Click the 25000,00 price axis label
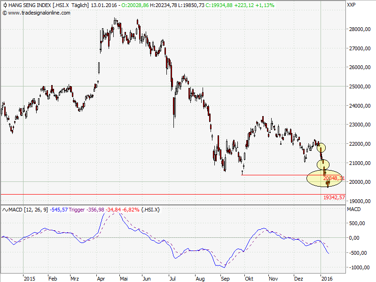 click(x=358, y=87)
